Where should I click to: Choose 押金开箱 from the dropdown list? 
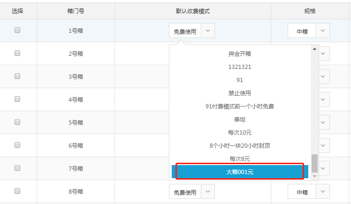point(240,54)
